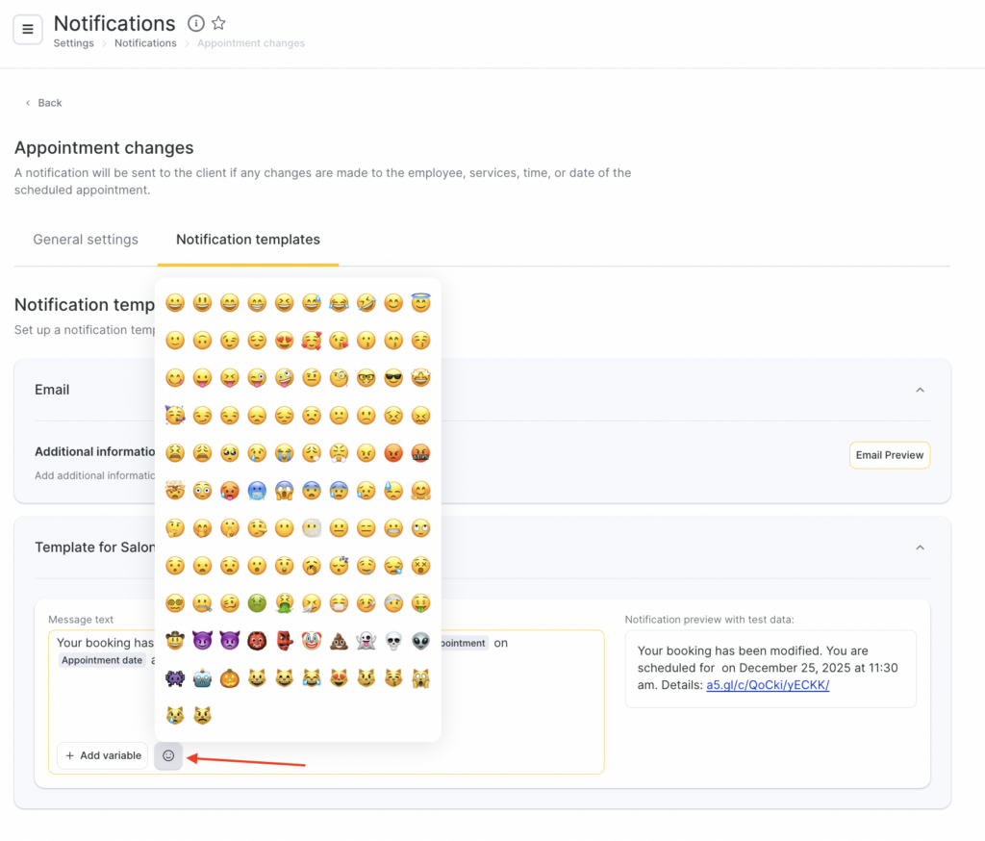Click the info icon beside Notifications title
985x841 pixels.
[x=196, y=23]
